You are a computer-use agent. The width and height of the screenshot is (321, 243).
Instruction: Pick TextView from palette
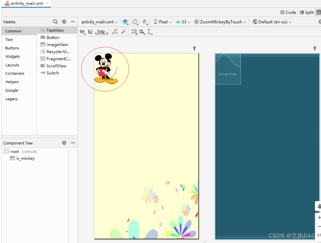[x=57, y=30]
